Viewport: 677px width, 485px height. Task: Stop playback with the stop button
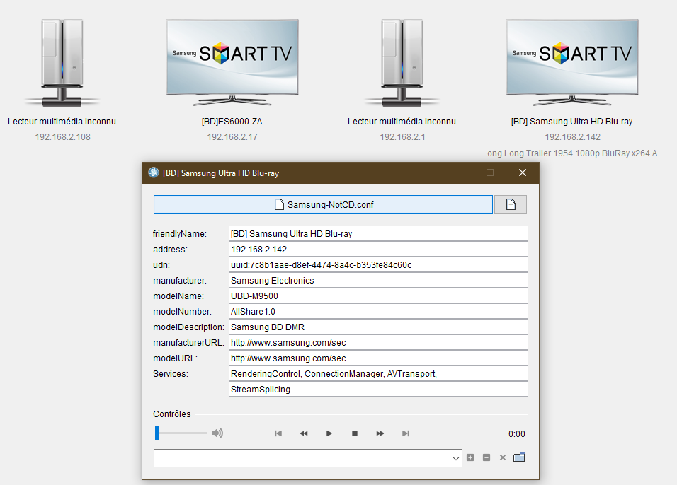tap(355, 433)
